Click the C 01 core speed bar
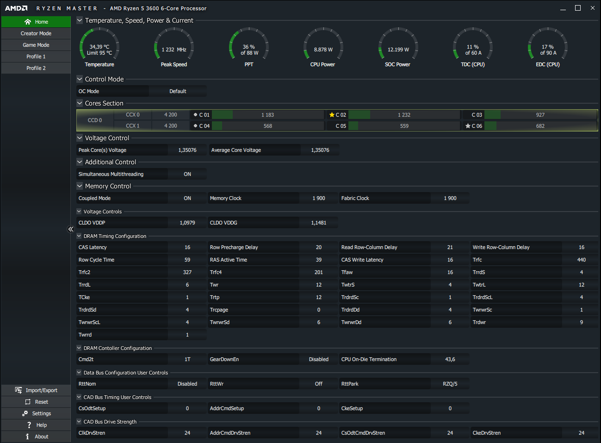The width and height of the screenshot is (601, 443). [x=267, y=115]
